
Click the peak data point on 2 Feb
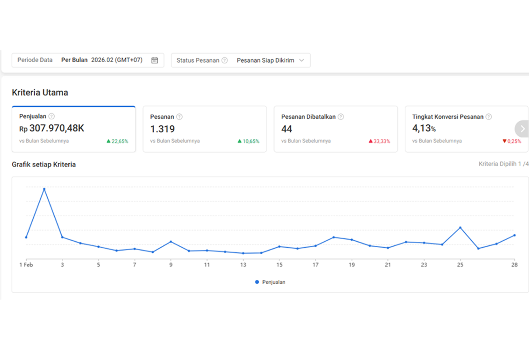[44, 189]
